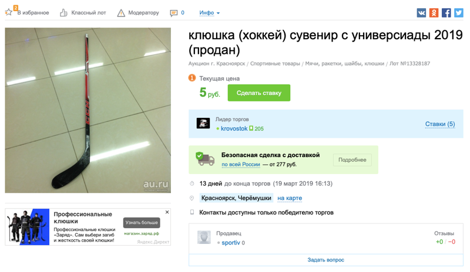Open comments via the speech bubble icon
The width and height of the screenshot is (470, 272).
pos(173,13)
